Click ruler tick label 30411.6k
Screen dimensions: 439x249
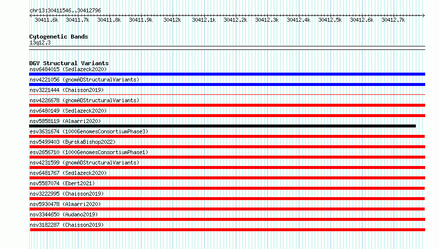point(46,20)
